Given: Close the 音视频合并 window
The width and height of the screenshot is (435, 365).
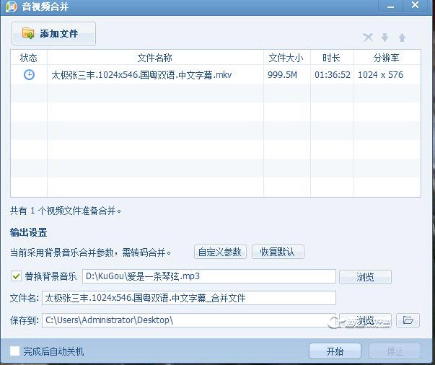Looking at the screenshot, I should [x=415, y=6].
